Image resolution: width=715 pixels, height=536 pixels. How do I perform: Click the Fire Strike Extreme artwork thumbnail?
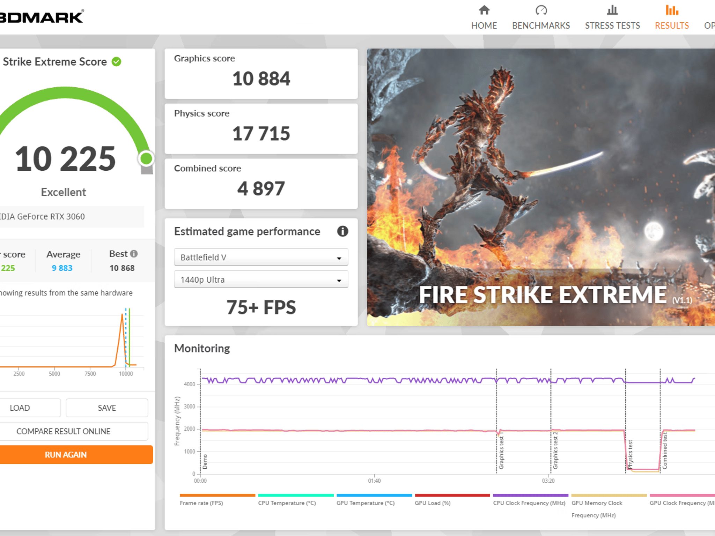[541, 187]
